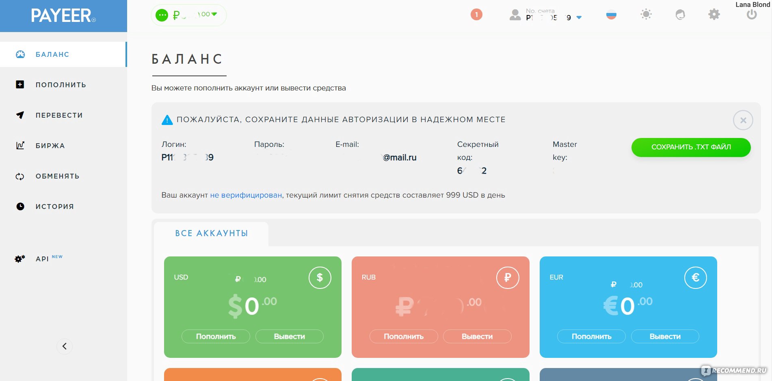Click Вывести on the USD card
Viewport: 772px width, 381px height.
pos(290,336)
